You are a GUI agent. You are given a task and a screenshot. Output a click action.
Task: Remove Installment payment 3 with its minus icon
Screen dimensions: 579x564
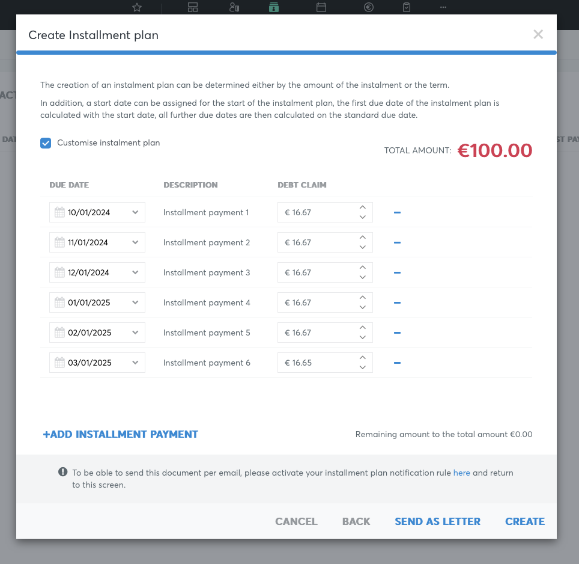[397, 273]
